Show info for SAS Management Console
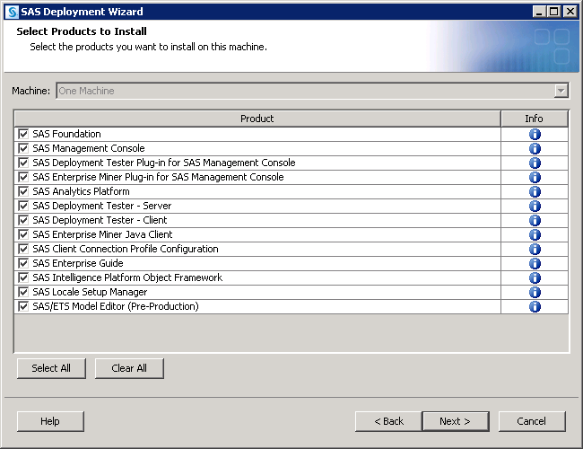This screenshot has width=583, height=449. [535, 148]
